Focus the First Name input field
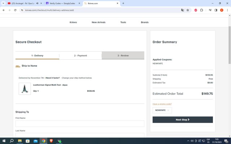Screen dimensions: 231x144 point(80,124)
